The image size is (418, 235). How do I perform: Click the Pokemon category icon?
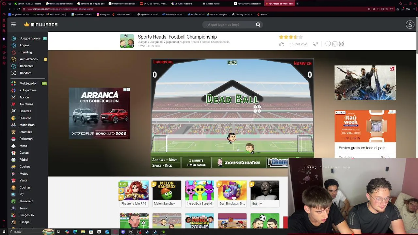[13, 139]
